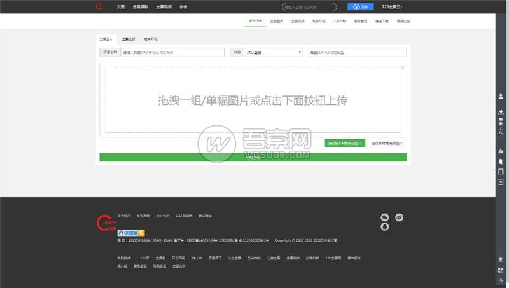This screenshot has width=509, height=288.
Task: Click the tags input field
Action: point(357,52)
